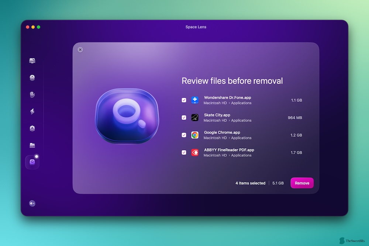Viewport: 369px width, 246px height.
Task: Click the Google Chrome app icon
Action: click(194, 135)
